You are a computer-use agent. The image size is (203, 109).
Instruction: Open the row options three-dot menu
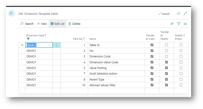click(57, 45)
